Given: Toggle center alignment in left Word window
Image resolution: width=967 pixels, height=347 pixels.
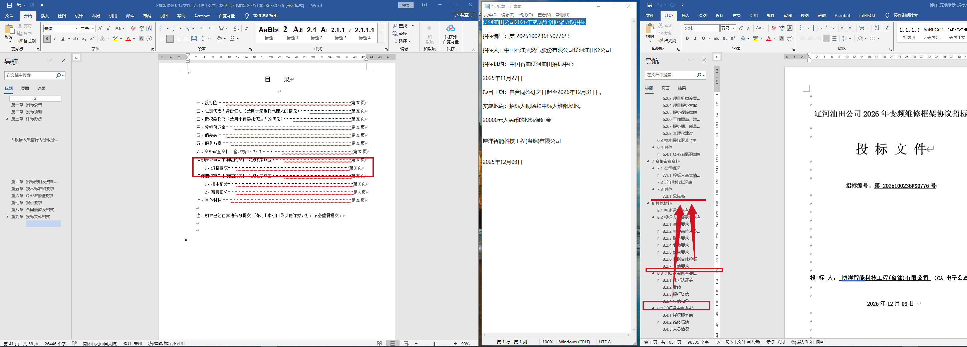Looking at the screenshot, I should click(170, 39).
